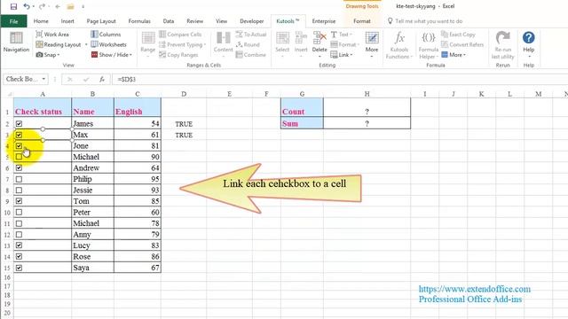
Task: Click the Save icon in quick access toolbar
Action: pos(13,6)
